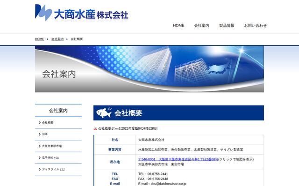The height and width of the screenshot is (186, 299).
Task: Click the dss@daishosuisan.co.jp email text
Action: (x=168, y=184)
